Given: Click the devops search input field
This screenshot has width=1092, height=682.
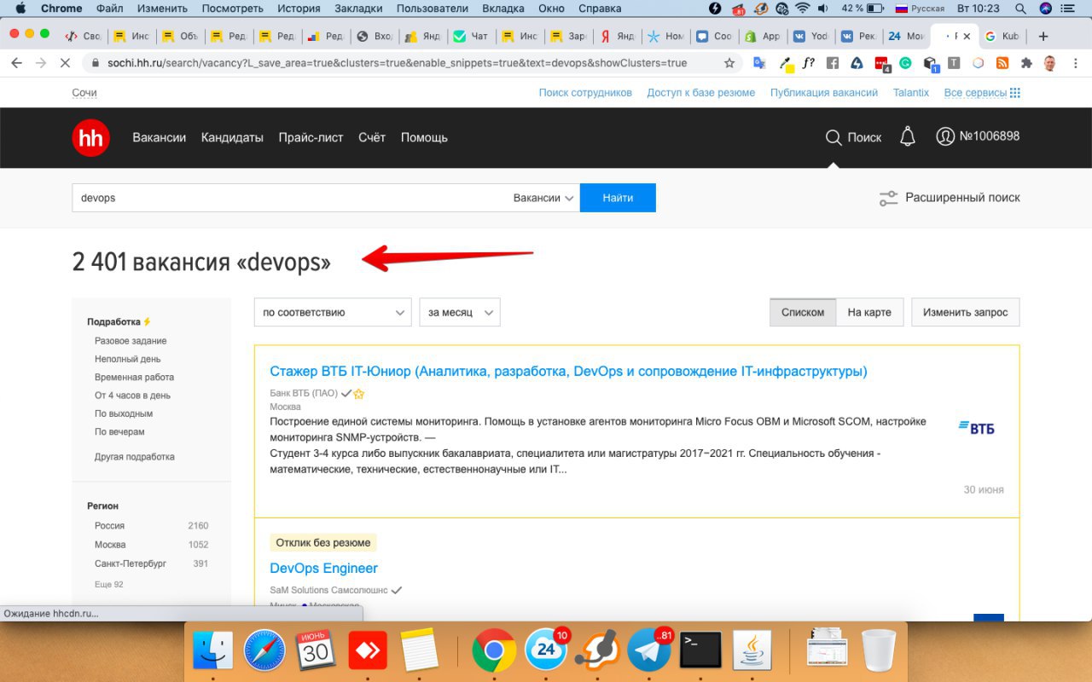Looking at the screenshot, I should tap(290, 198).
